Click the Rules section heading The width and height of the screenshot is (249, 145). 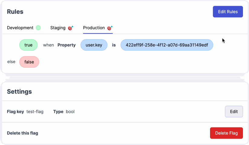tap(15, 12)
